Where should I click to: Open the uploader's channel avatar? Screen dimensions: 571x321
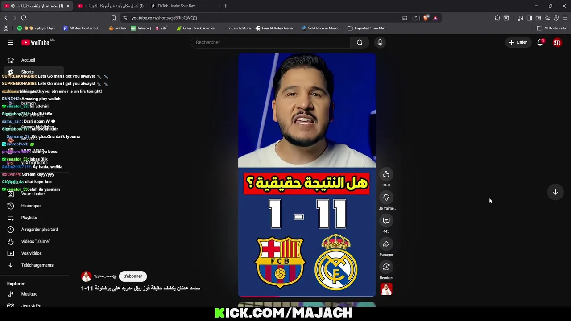(86, 276)
